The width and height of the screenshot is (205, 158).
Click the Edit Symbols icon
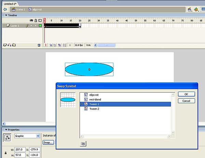coord(196,10)
